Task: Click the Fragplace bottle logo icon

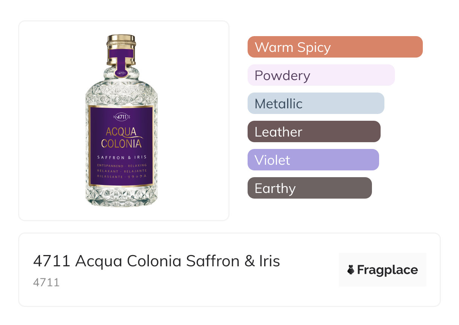Action: pos(351,270)
